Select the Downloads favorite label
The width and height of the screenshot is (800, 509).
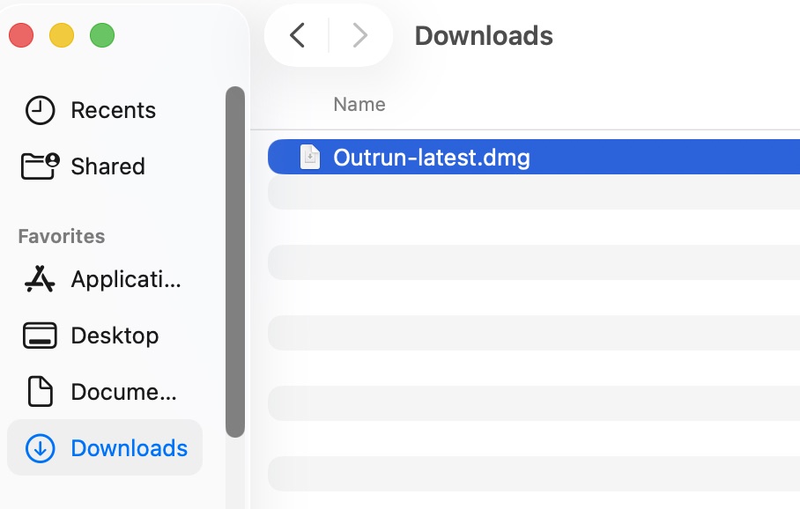coord(130,448)
